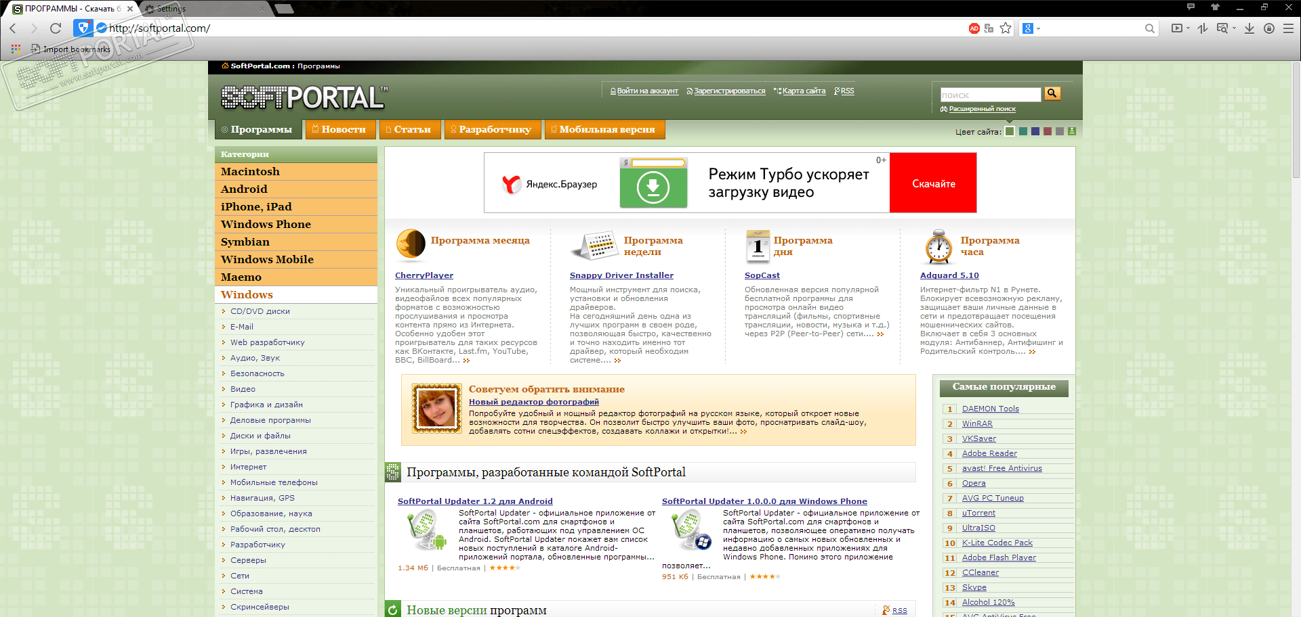Pick the blue site color swatch
Image resolution: width=1301 pixels, height=617 pixels.
pos(1035,131)
